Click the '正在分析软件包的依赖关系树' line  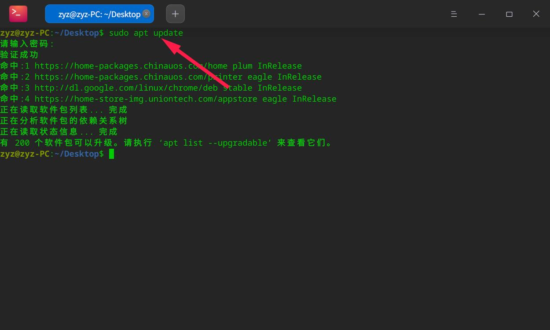point(64,121)
